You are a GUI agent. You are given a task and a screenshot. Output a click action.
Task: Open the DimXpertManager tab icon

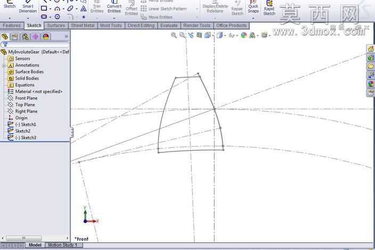[35, 37]
